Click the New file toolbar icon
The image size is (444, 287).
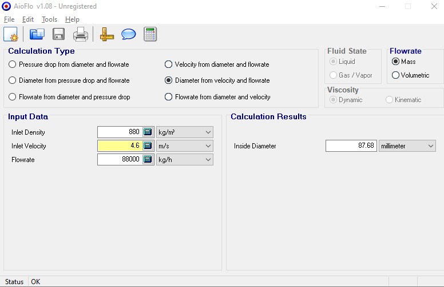(x=11, y=34)
